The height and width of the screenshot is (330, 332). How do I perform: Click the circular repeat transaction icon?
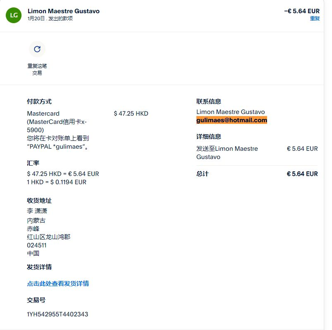click(37, 49)
